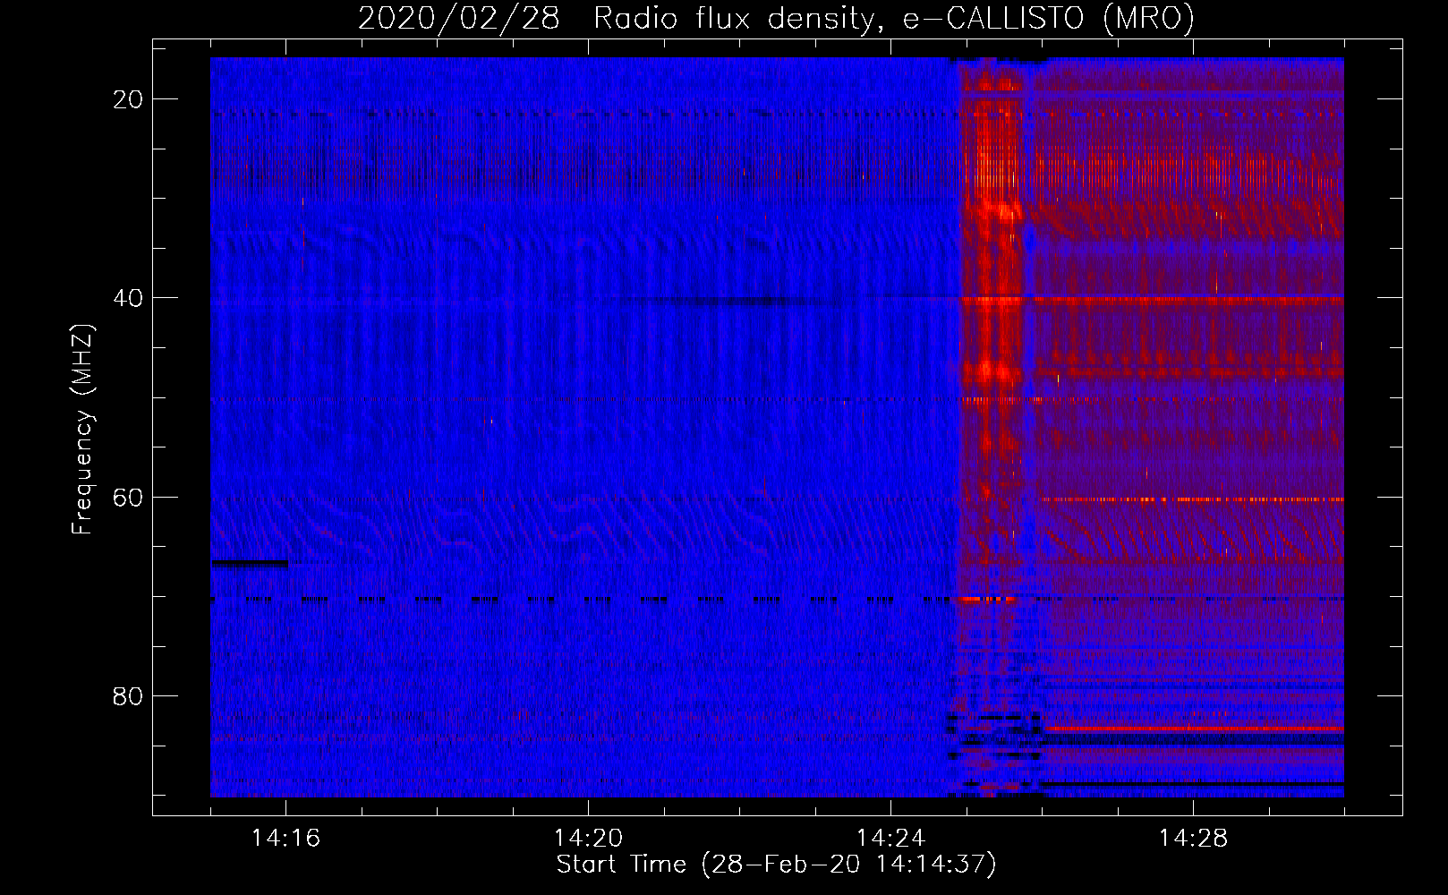Click the 'Start Time (28-Feb-20 14:14:37)' label
This screenshot has height=895, width=1448.
click(x=776, y=865)
